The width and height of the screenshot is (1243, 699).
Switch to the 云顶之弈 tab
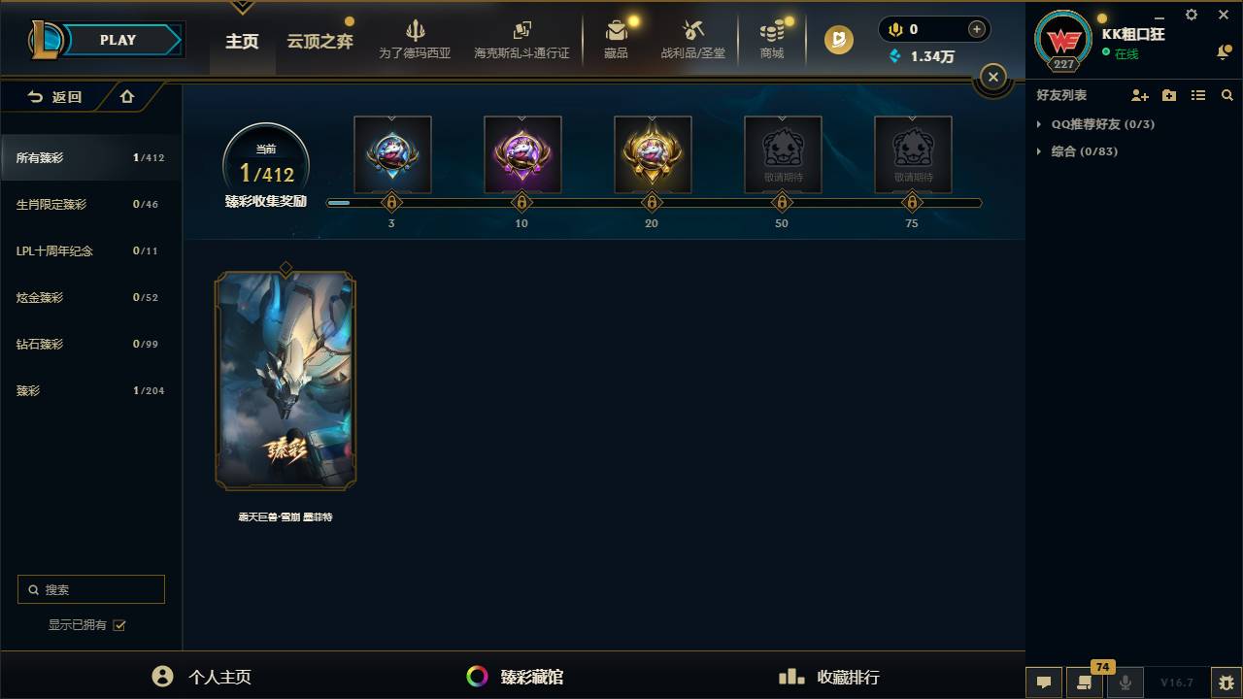tap(319, 42)
